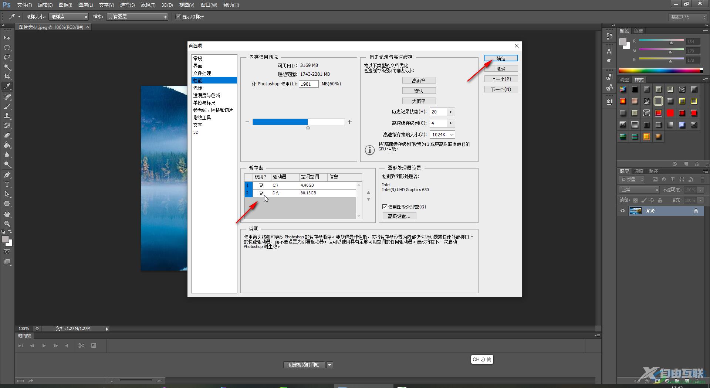
Task: Move scratch disk up with arrow
Action: tap(368, 193)
